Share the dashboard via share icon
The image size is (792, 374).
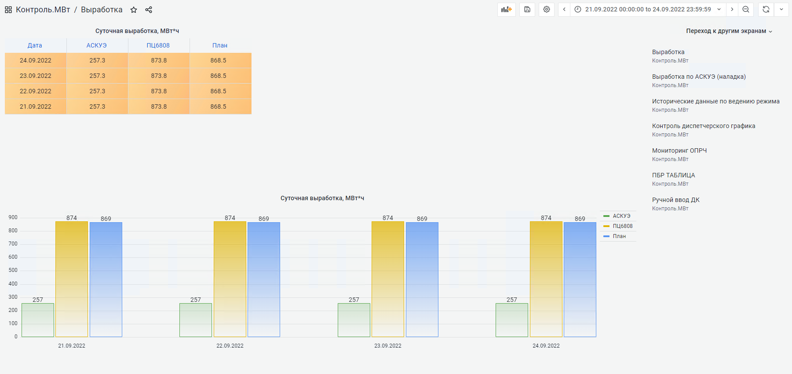click(x=149, y=10)
